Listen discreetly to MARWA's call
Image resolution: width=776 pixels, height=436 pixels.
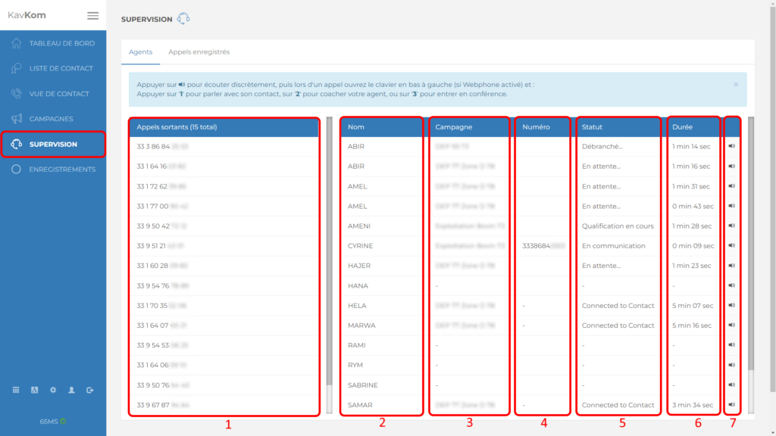click(731, 325)
